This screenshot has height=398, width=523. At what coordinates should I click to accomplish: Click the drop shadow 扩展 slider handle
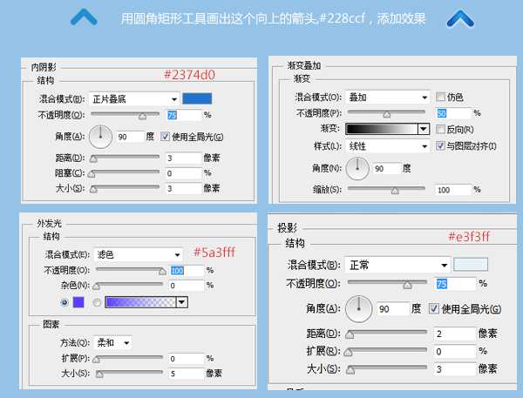click(x=348, y=352)
